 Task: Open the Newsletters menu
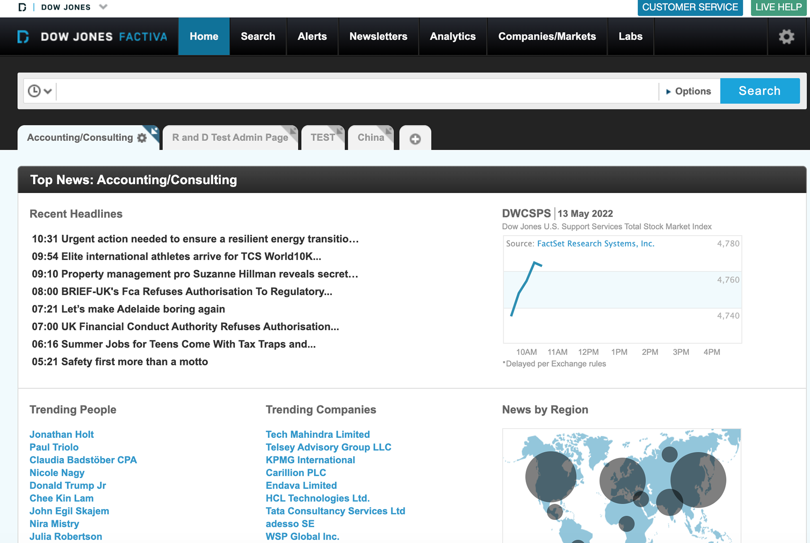tap(378, 36)
